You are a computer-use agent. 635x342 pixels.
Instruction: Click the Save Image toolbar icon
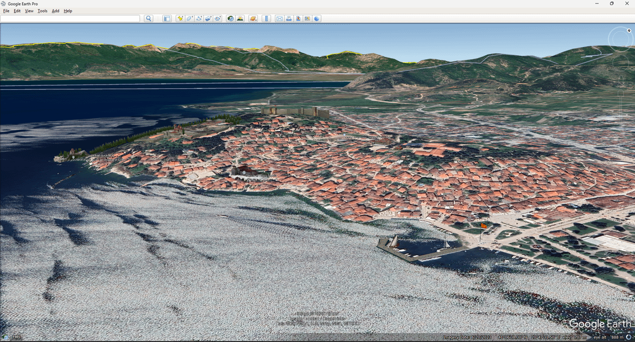pyautogui.click(x=299, y=19)
